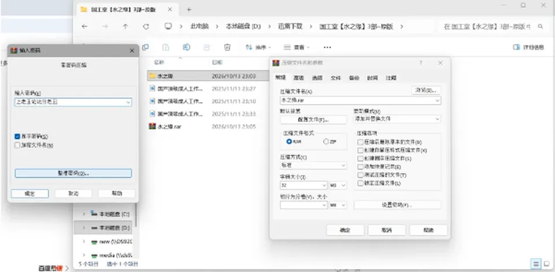Switch to the 选项 Options tab
The height and width of the screenshot is (272, 555).
pyautogui.click(x=317, y=78)
